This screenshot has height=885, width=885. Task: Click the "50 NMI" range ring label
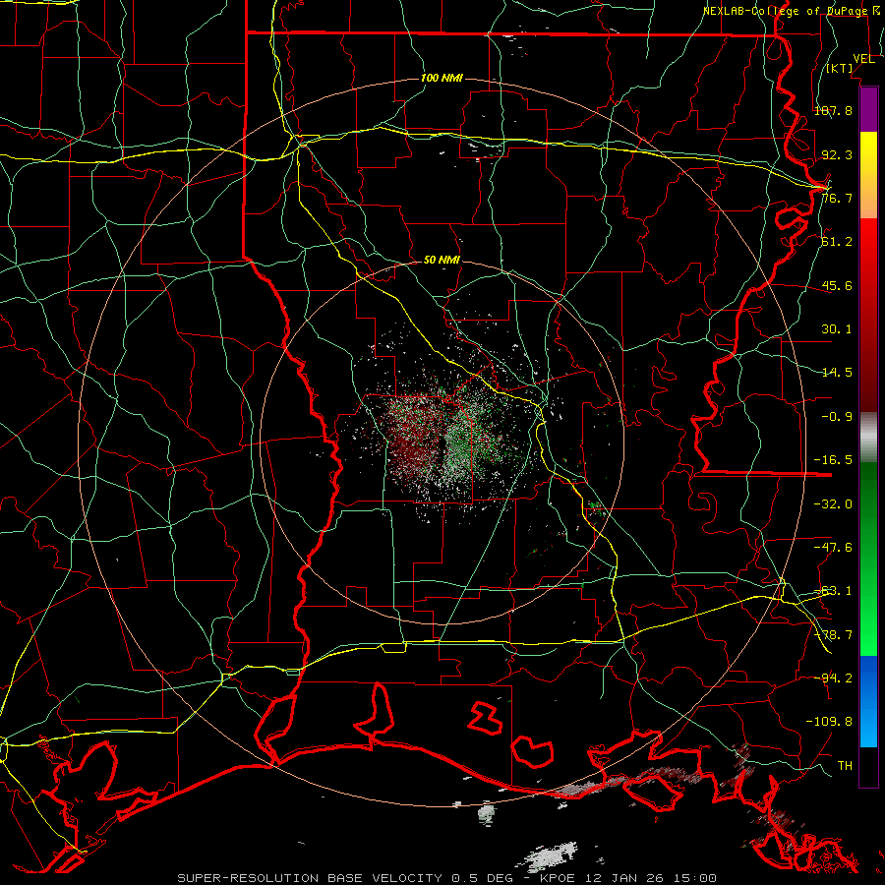point(442,261)
